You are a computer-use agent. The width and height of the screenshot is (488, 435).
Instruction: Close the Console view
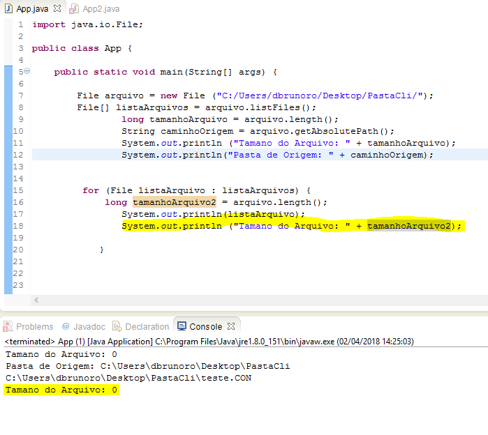tap(231, 326)
